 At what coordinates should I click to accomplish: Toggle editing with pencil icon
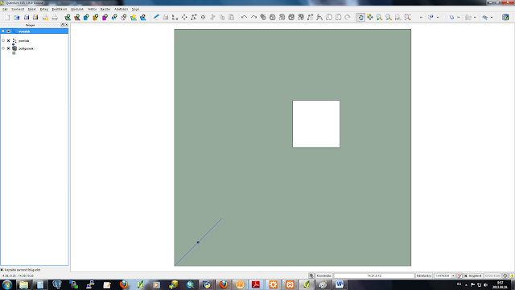tap(156, 17)
